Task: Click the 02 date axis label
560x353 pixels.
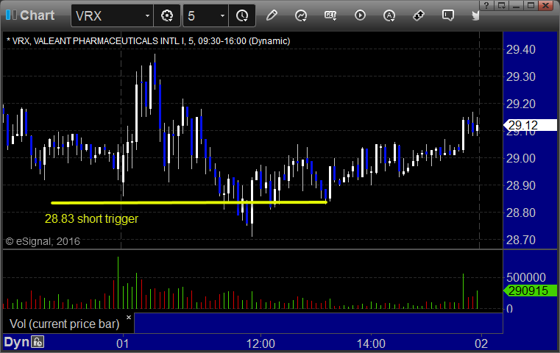Action: coord(481,343)
